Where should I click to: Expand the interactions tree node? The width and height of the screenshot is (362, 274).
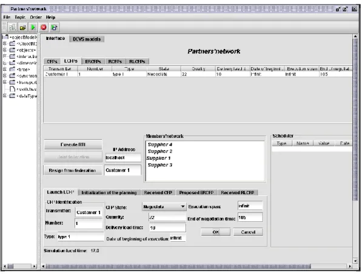[5, 56]
